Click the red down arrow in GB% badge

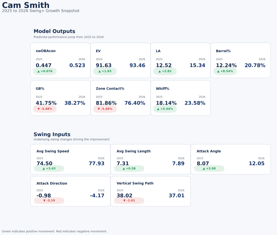point(39,109)
